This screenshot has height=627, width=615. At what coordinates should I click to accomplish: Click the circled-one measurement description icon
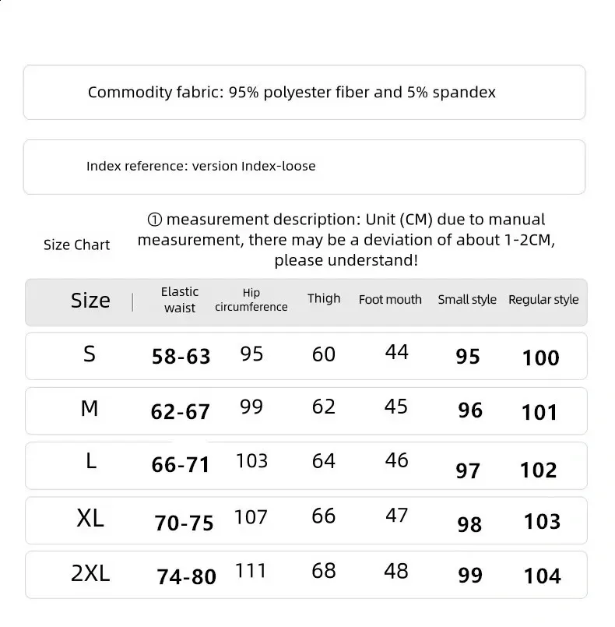(154, 220)
